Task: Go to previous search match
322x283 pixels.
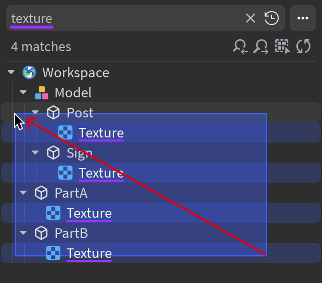Action: 240,47
